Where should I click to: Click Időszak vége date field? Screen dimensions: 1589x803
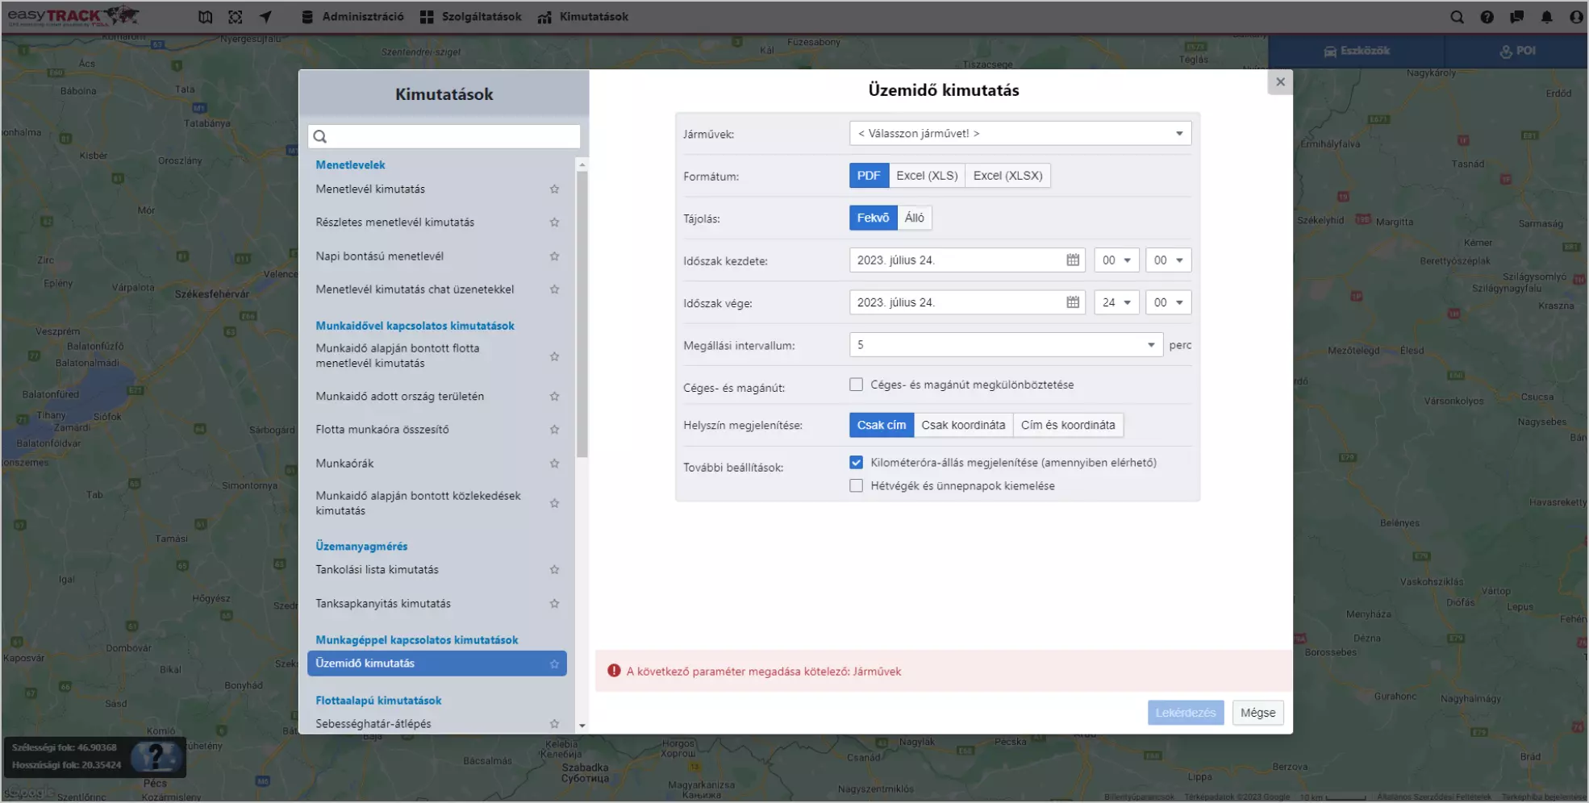coord(967,302)
